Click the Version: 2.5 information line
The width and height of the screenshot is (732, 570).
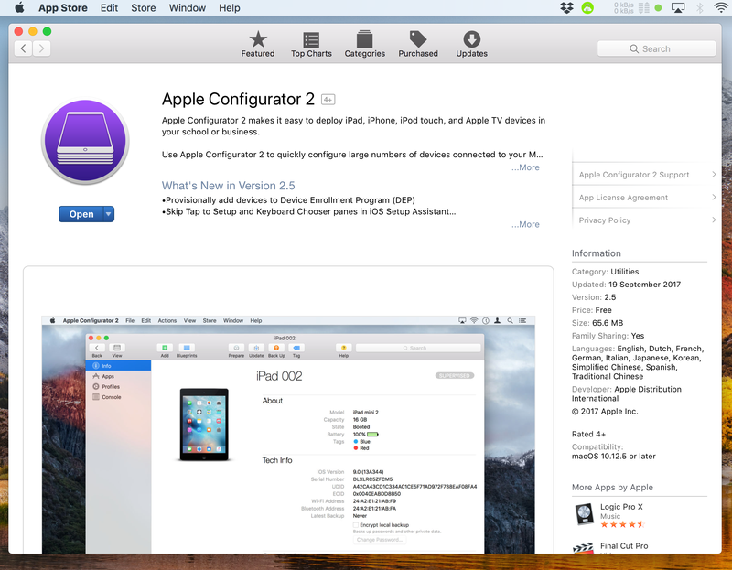point(593,297)
